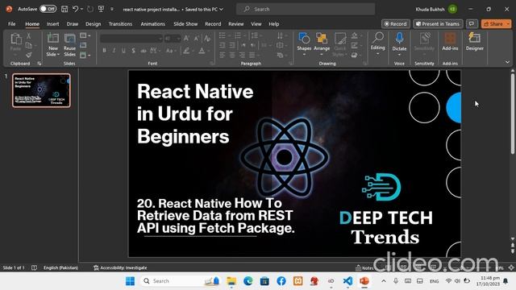
Task: Click the Decrease Font Size icon
Action: (197, 39)
